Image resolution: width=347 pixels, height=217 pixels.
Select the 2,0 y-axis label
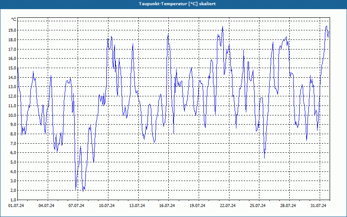pyautogui.click(x=13, y=191)
